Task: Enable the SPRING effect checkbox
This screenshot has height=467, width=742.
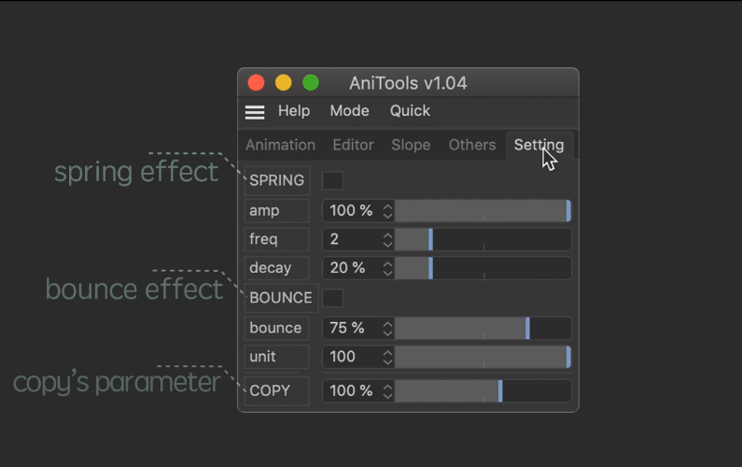Action: pyautogui.click(x=332, y=180)
